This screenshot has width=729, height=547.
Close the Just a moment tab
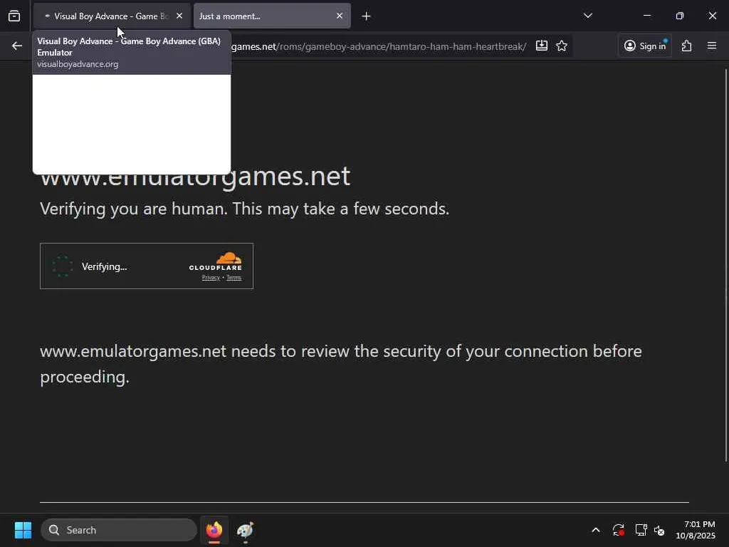pos(340,16)
